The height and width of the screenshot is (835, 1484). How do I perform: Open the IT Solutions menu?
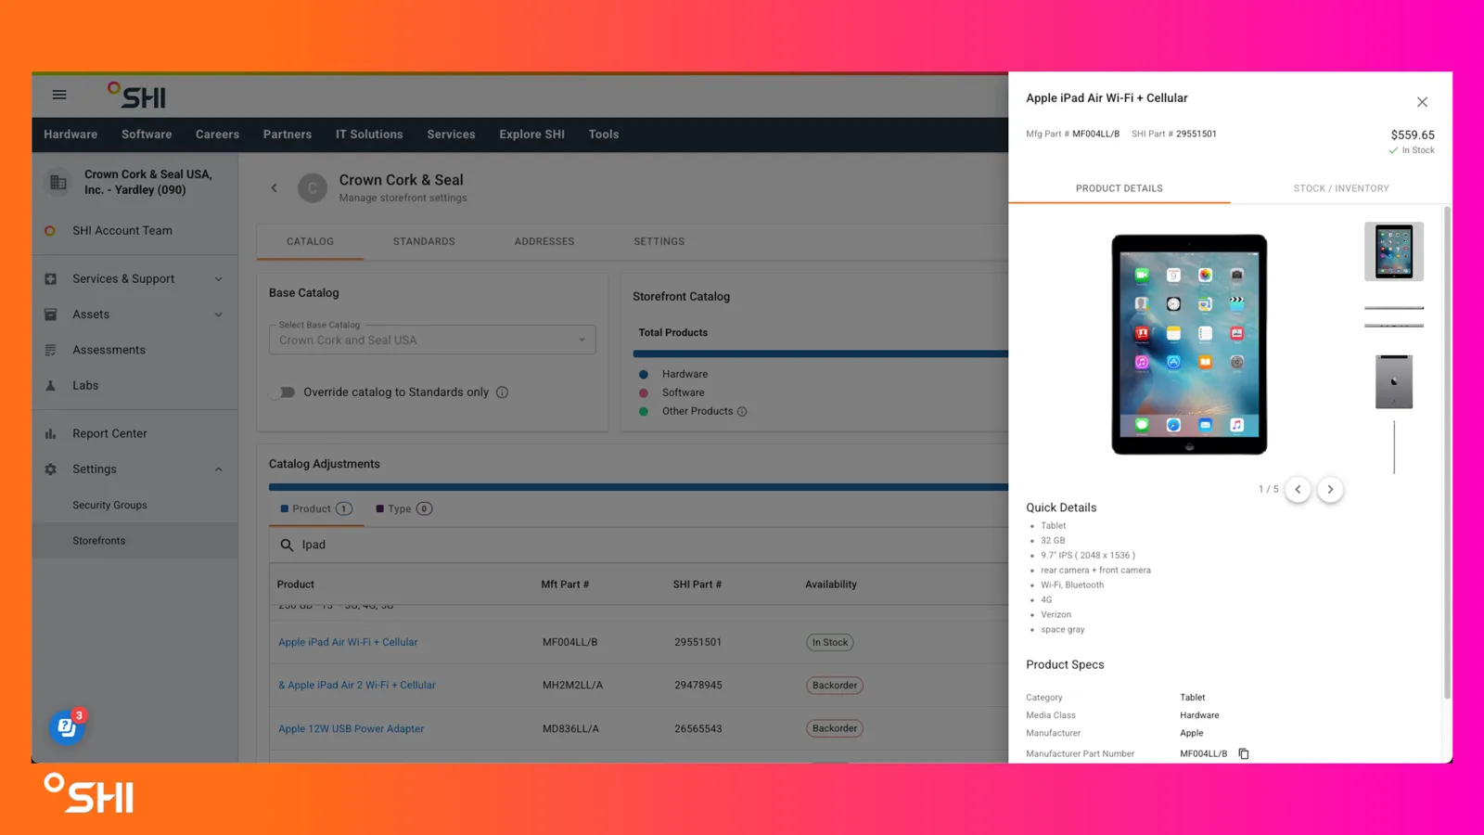coord(369,135)
